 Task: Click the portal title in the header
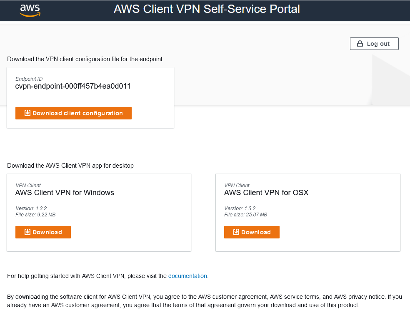coord(206,9)
